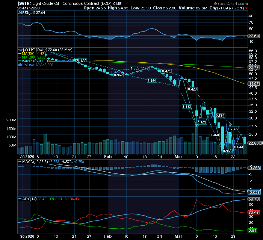
Task: Click the red down arrow beside Chg
Action: click(246, 8)
